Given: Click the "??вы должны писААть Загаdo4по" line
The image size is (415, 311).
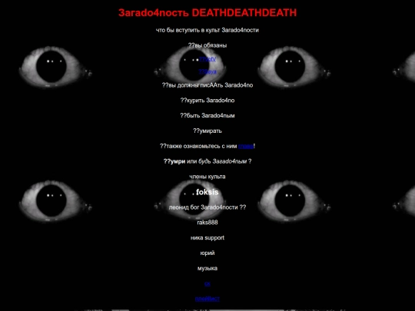Looking at the screenshot, I should click(x=207, y=85).
